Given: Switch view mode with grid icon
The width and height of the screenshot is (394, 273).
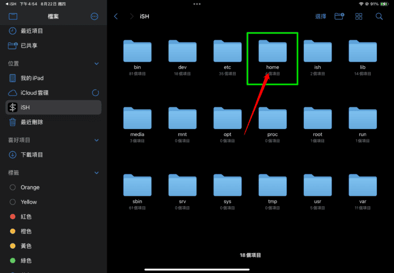Looking at the screenshot, I should (359, 16).
